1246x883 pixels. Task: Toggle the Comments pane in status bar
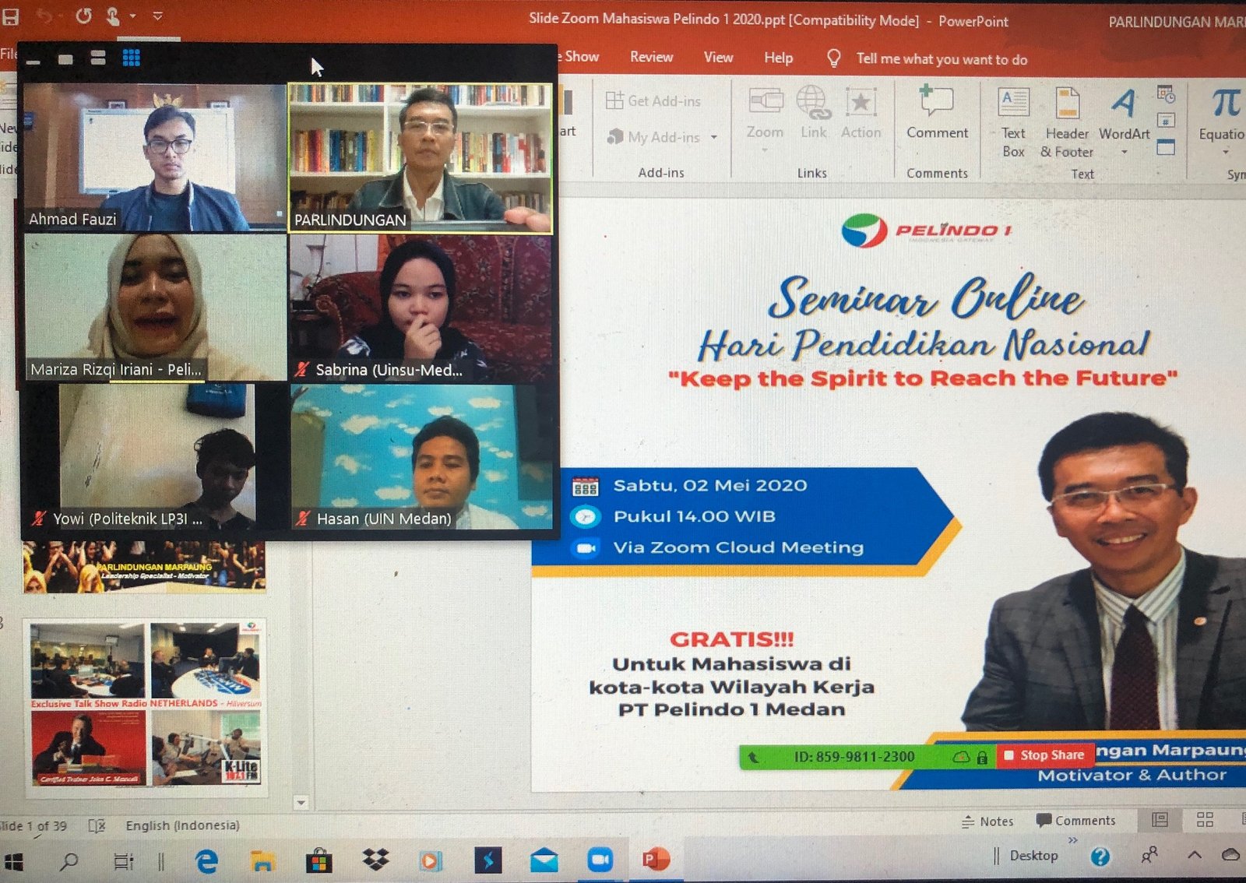pyautogui.click(x=1075, y=821)
